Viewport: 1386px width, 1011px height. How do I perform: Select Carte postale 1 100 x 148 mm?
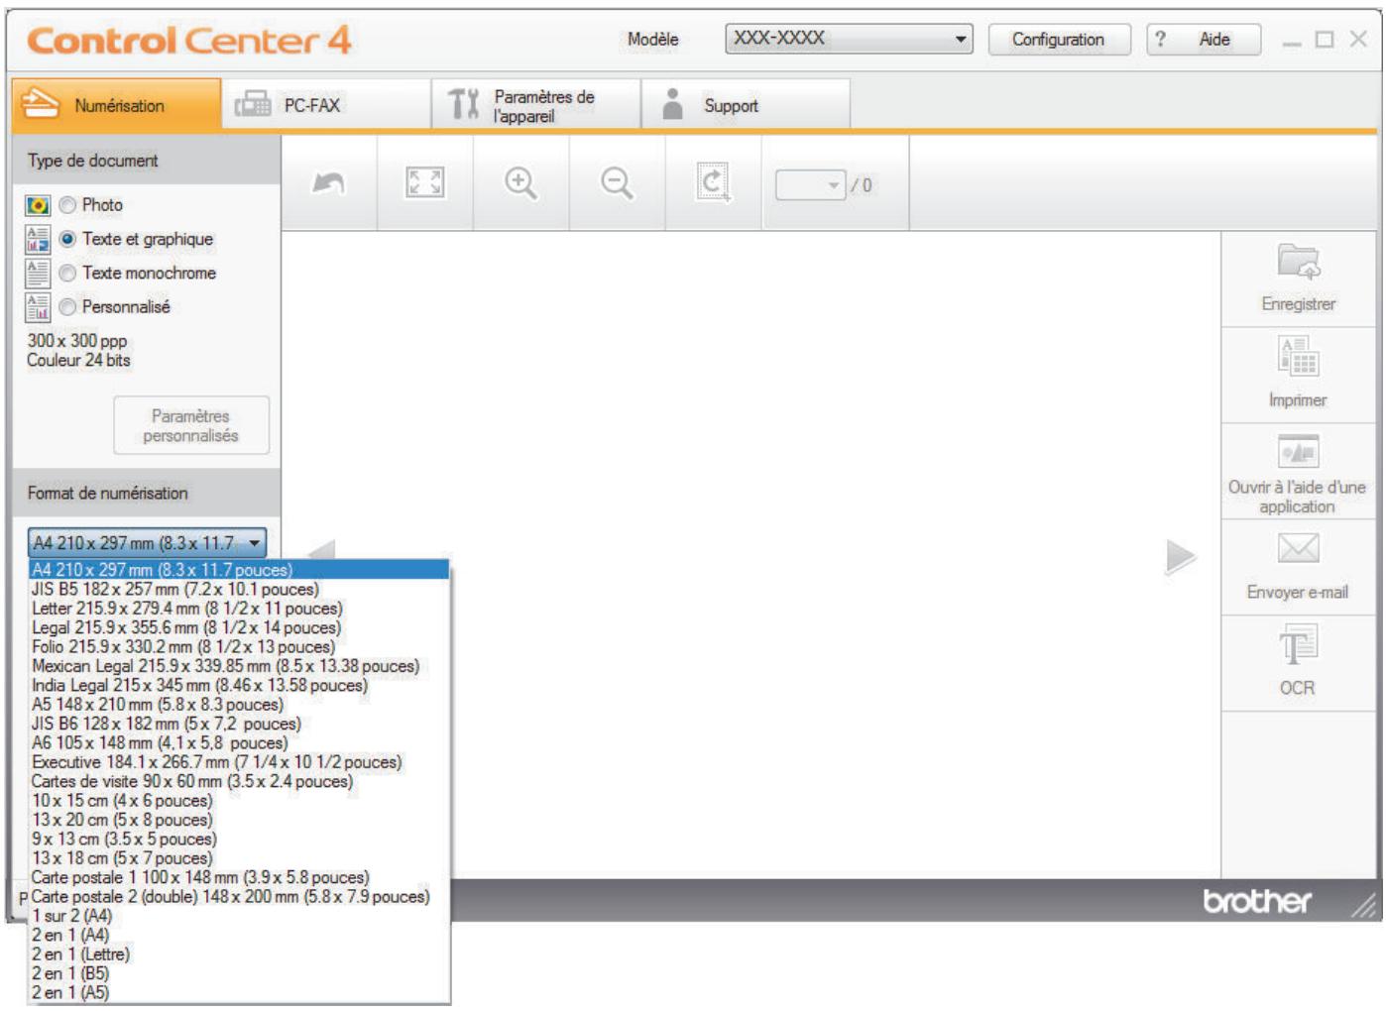[239, 877]
